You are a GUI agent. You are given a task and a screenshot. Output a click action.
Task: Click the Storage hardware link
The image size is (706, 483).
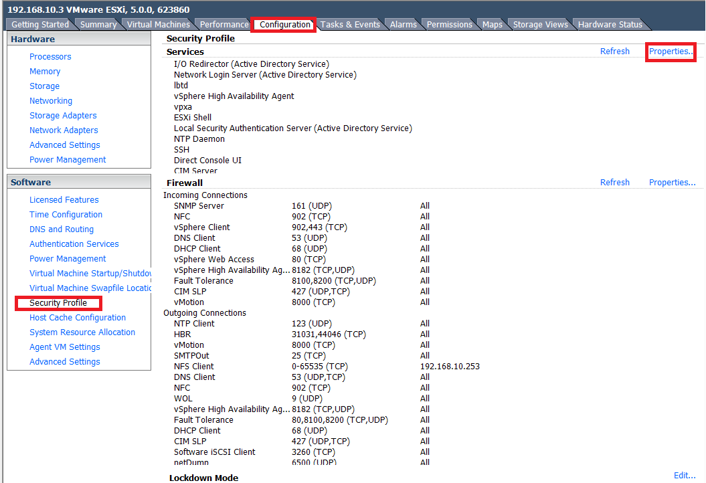pyautogui.click(x=44, y=86)
